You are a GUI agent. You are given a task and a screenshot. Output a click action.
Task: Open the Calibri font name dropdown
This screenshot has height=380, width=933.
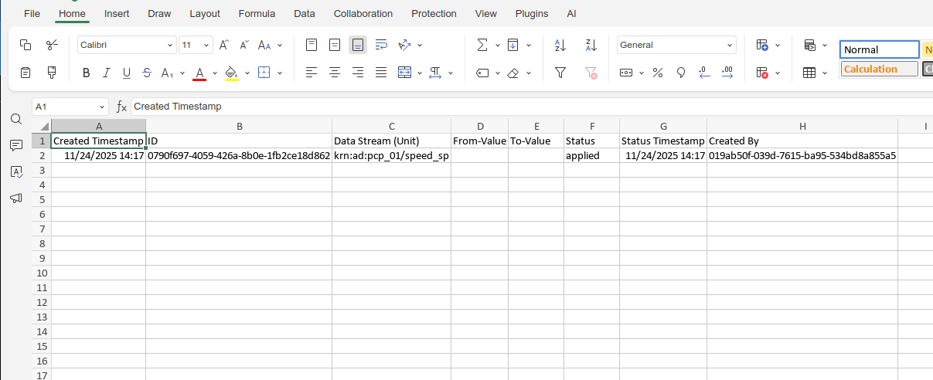(x=128, y=45)
